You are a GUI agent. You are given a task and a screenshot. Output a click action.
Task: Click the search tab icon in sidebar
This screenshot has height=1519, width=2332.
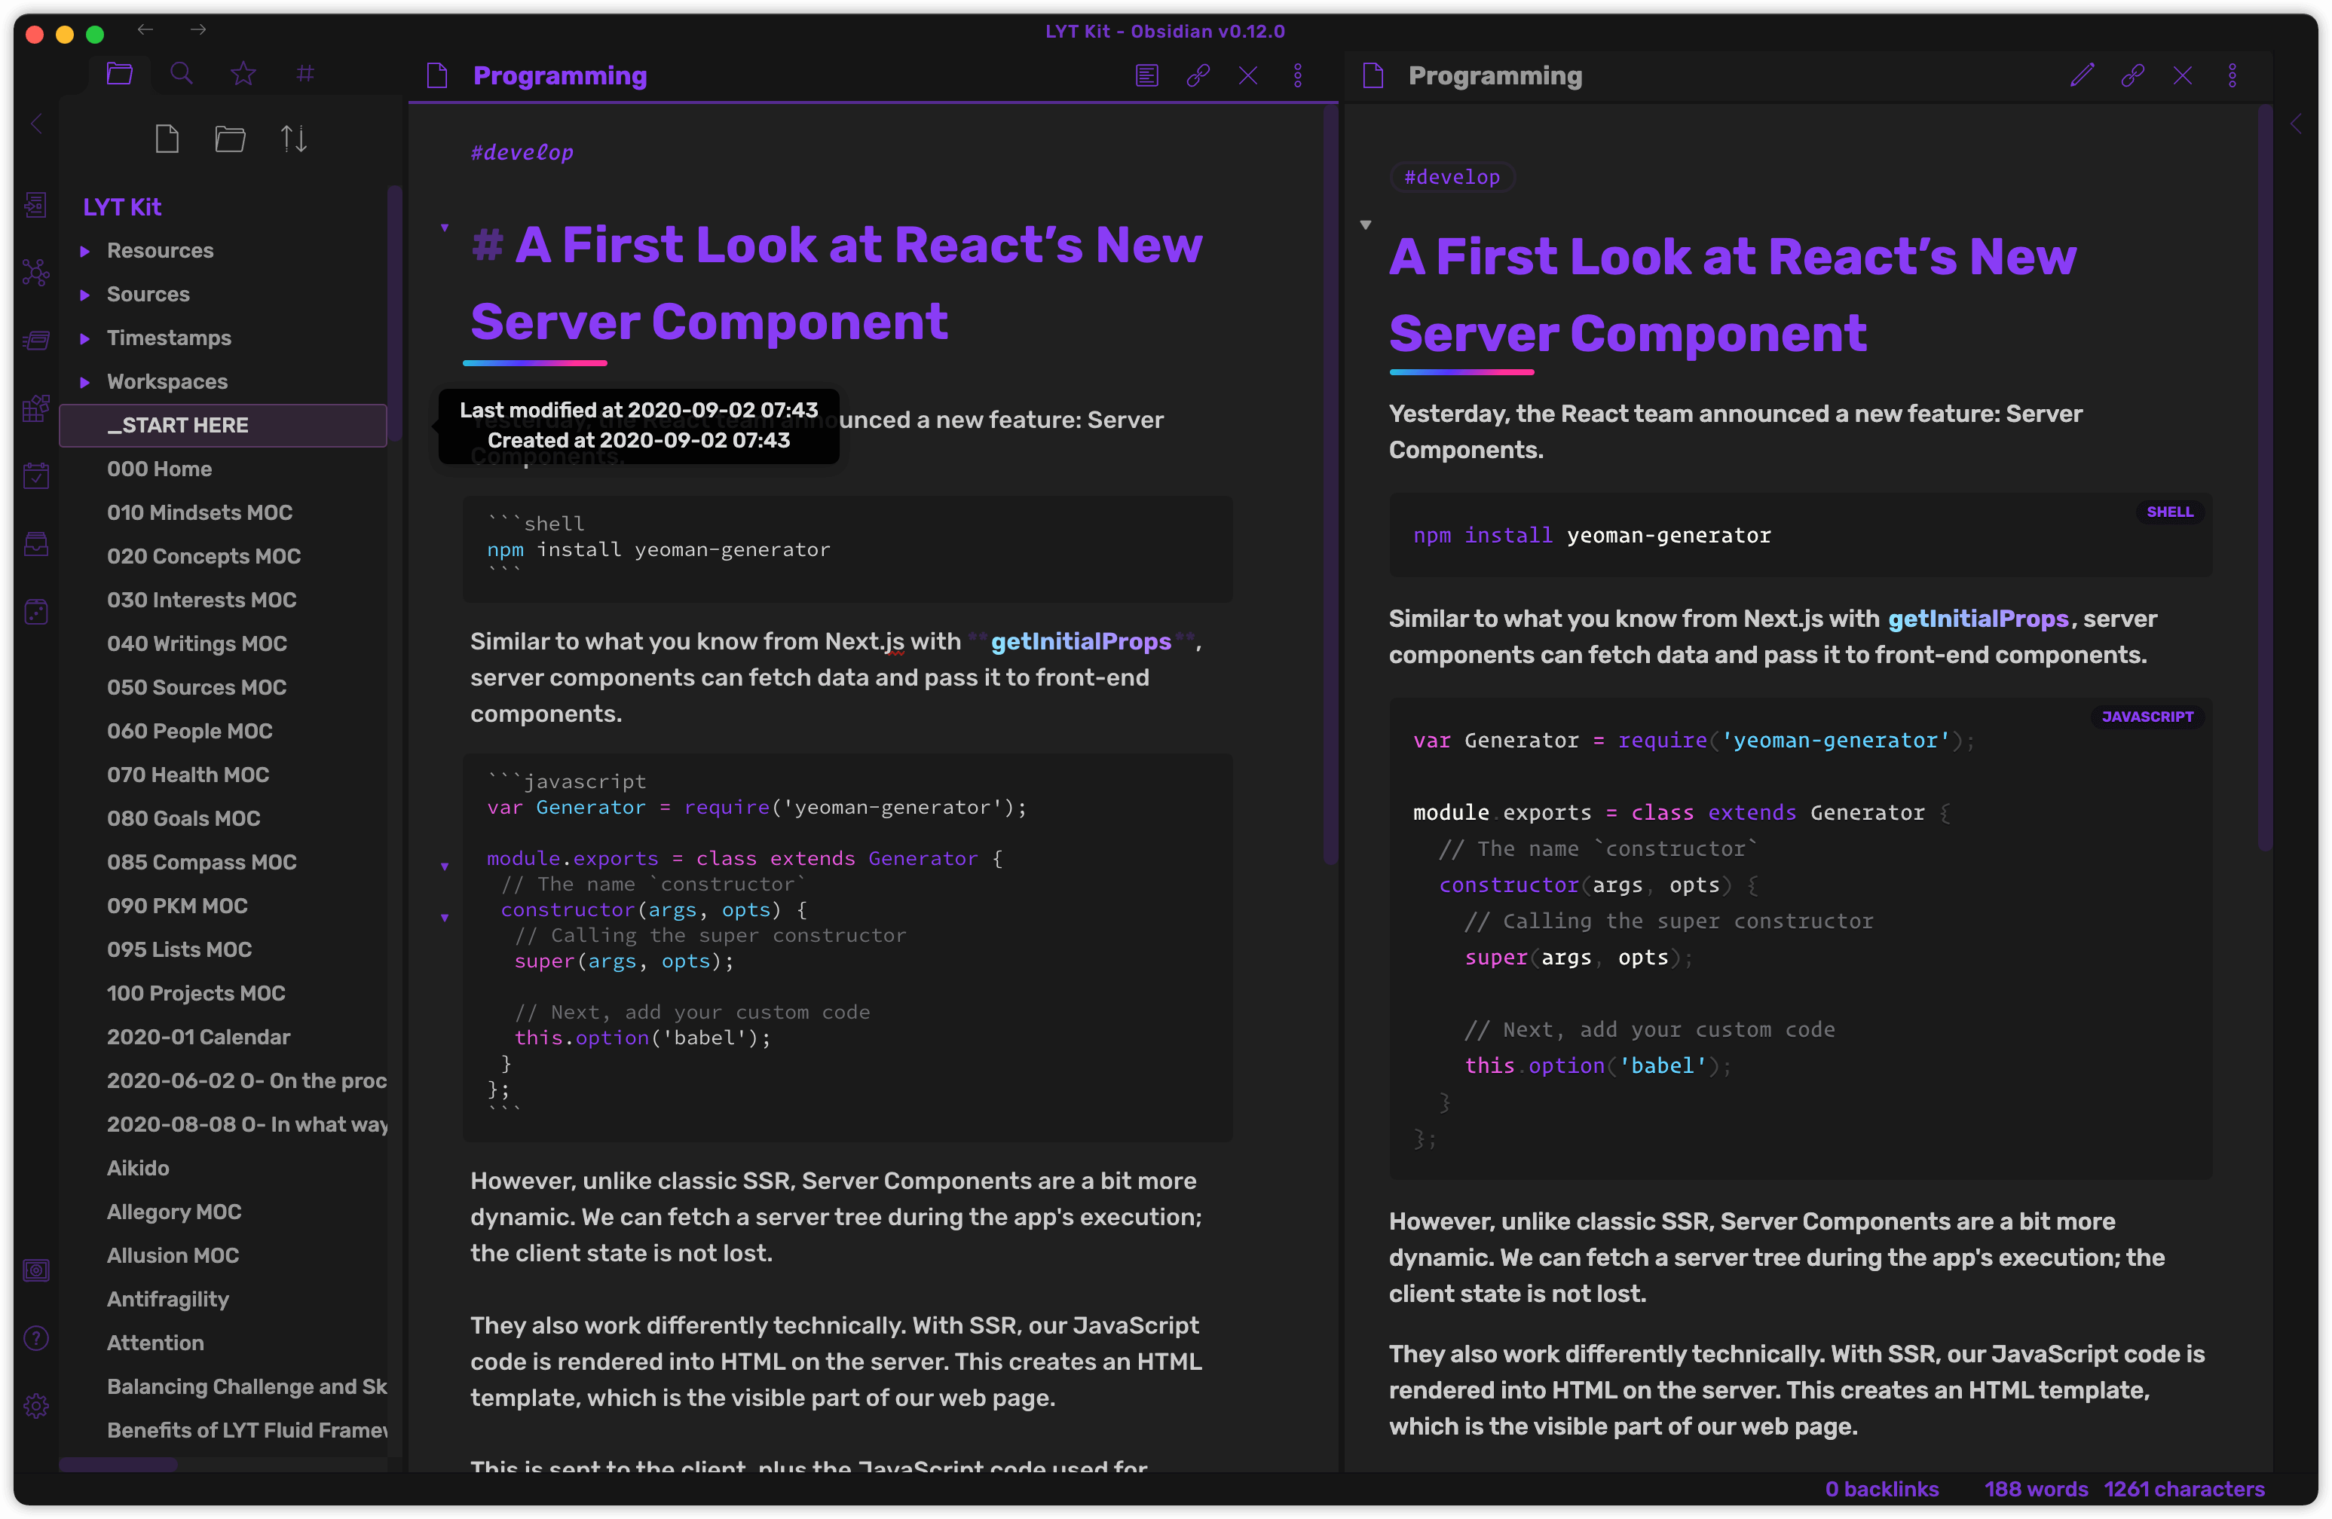pos(181,73)
